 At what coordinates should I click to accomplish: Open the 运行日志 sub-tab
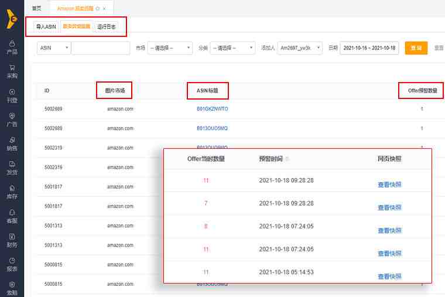click(x=106, y=27)
